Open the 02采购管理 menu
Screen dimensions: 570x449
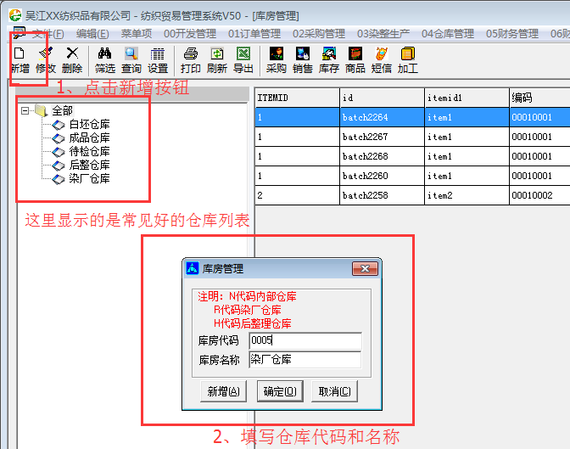[x=319, y=34]
